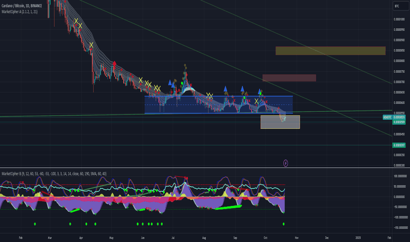Click the 0.00000850 price axis label
Image resolution: width=410 pixels, height=242 pixels.
point(399,51)
